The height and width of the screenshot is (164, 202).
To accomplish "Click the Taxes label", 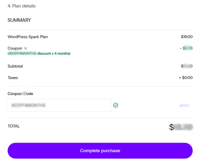I will click(13, 78).
